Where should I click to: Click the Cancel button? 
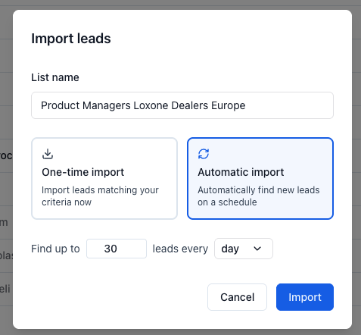pos(237,297)
